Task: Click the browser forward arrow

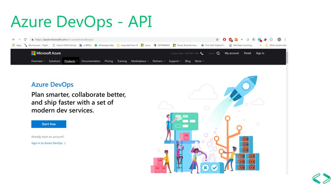Action: tap(19, 39)
